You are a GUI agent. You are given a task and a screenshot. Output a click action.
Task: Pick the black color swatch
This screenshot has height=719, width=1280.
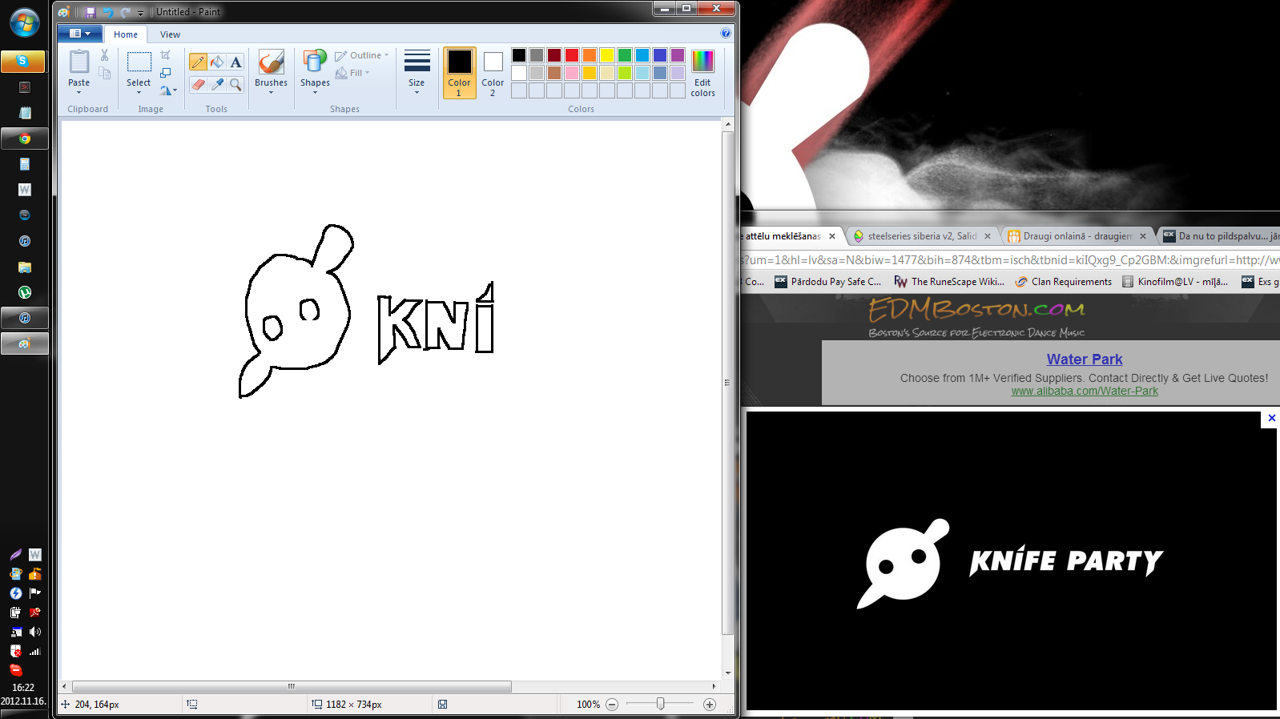pos(519,55)
